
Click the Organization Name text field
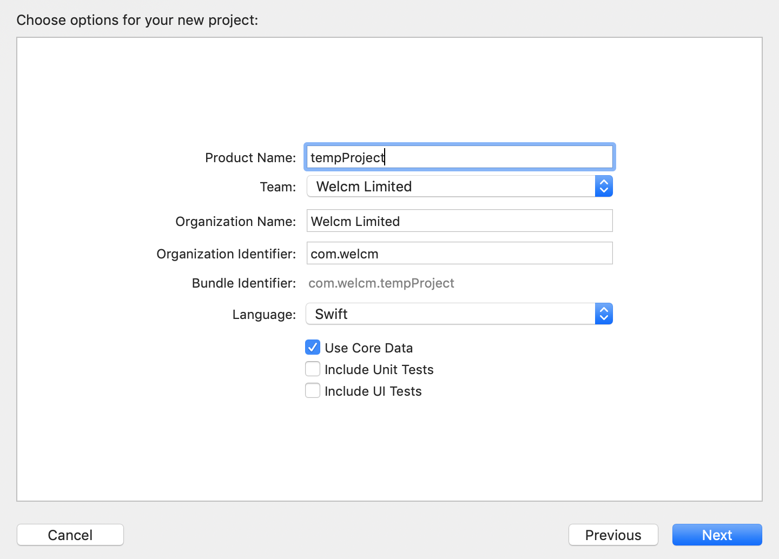459,221
